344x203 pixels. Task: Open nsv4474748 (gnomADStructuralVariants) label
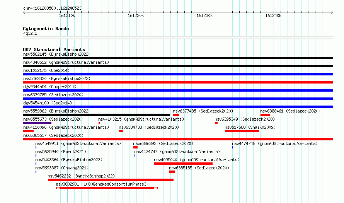tap(275, 143)
